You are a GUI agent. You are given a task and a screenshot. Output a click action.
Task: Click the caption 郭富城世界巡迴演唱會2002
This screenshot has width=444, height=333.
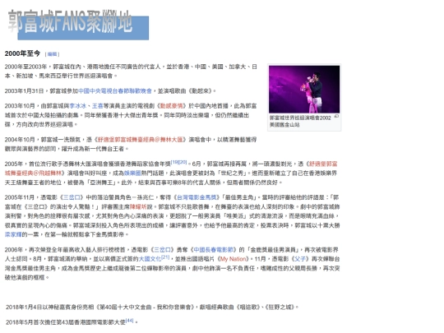[300, 118]
